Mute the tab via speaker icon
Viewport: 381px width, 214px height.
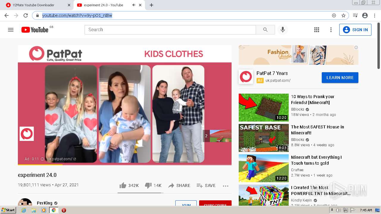pos(134,5)
